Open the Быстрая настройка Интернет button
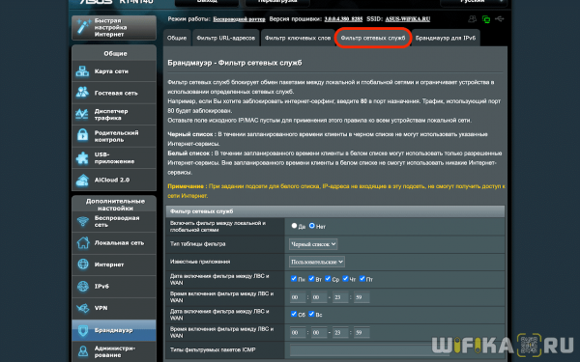The width and height of the screenshot is (580, 362). coord(114,27)
